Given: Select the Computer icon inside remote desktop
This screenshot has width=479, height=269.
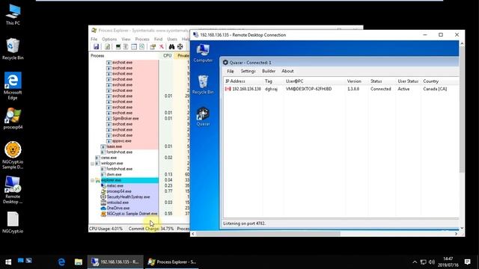Looking at the screenshot, I should [203, 53].
